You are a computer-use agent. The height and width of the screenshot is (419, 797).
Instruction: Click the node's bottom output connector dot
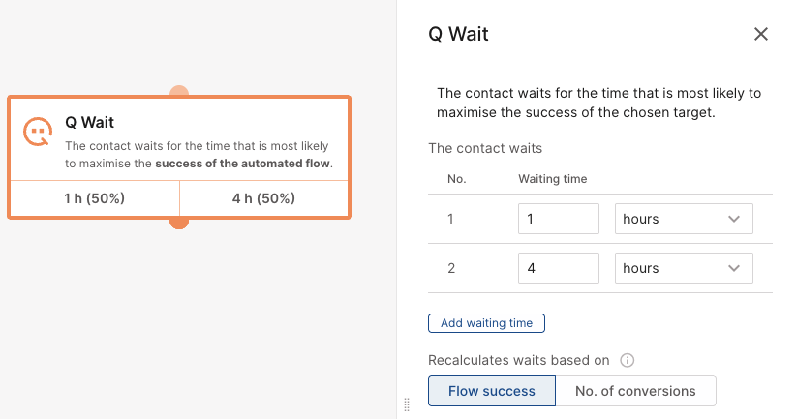click(179, 224)
